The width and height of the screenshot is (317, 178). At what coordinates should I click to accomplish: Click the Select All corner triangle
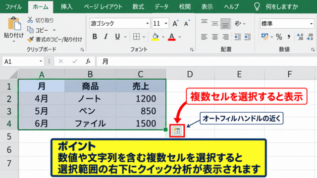point(13,74)
